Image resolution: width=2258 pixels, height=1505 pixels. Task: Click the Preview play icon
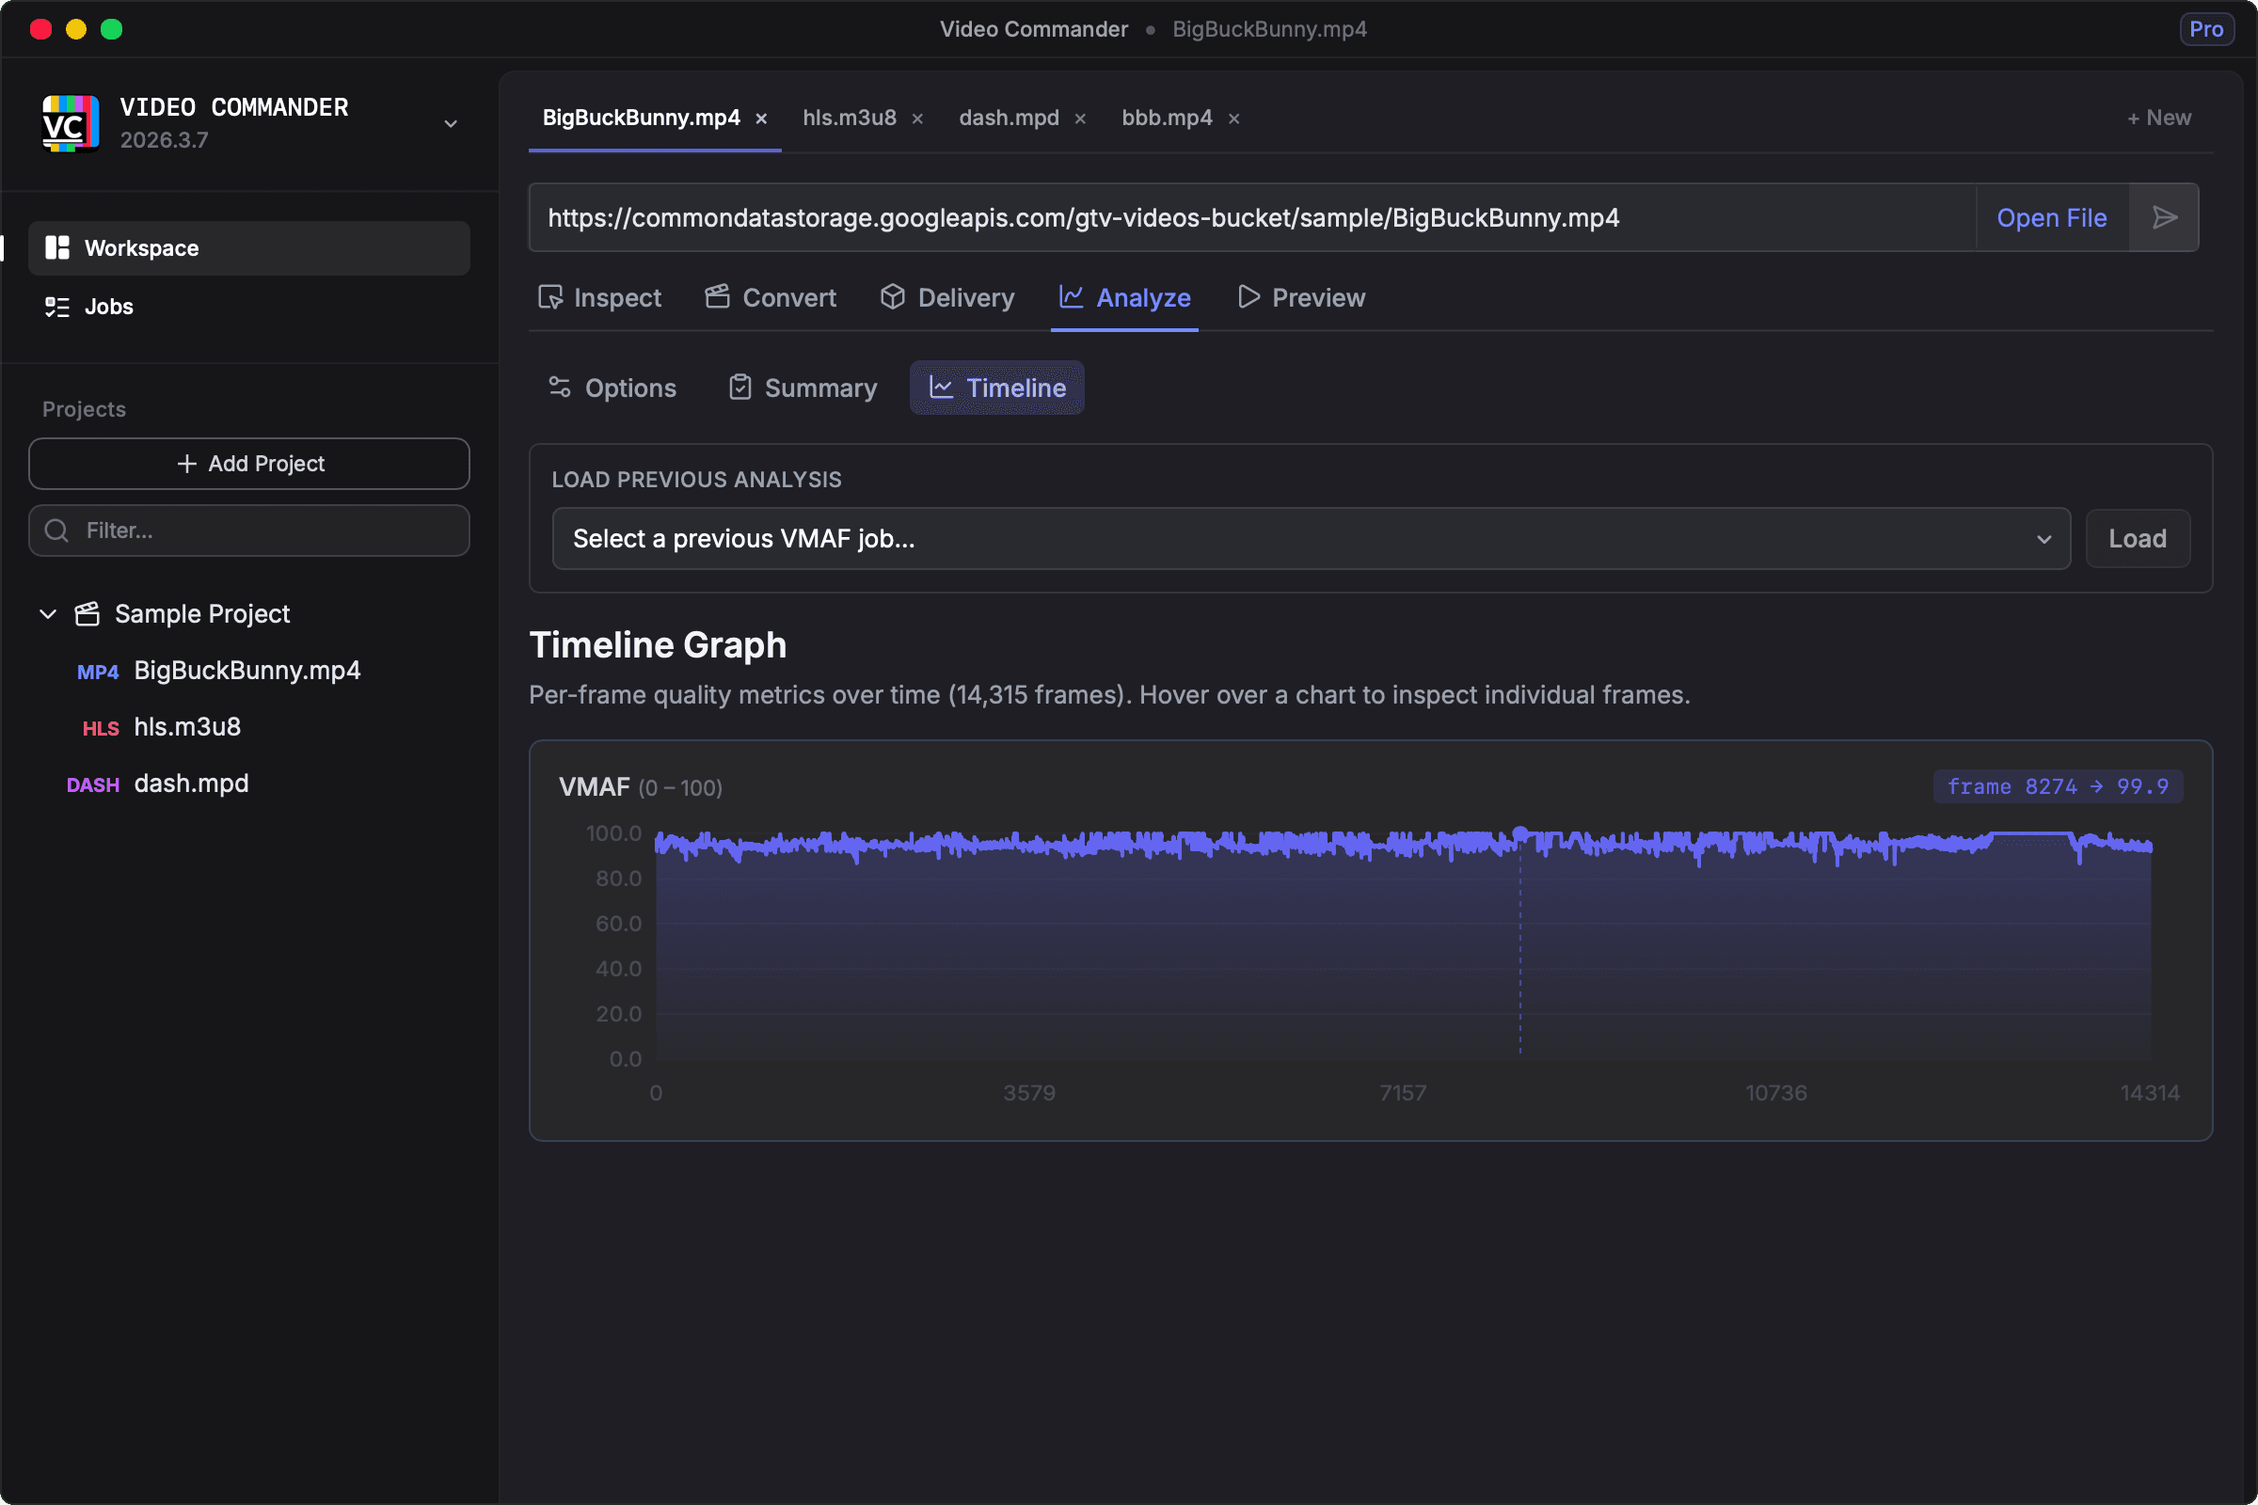pyautogui.click(x=1248, y=297)
